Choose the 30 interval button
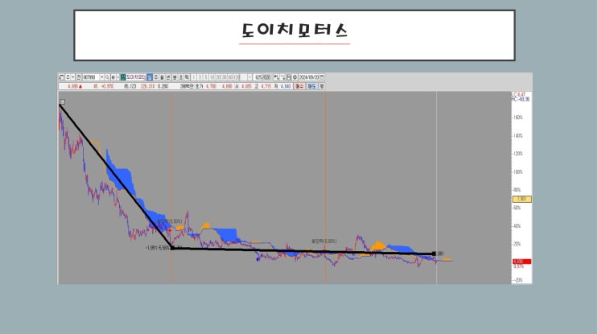Screen dimensions: 598x334 click(225, 77)
